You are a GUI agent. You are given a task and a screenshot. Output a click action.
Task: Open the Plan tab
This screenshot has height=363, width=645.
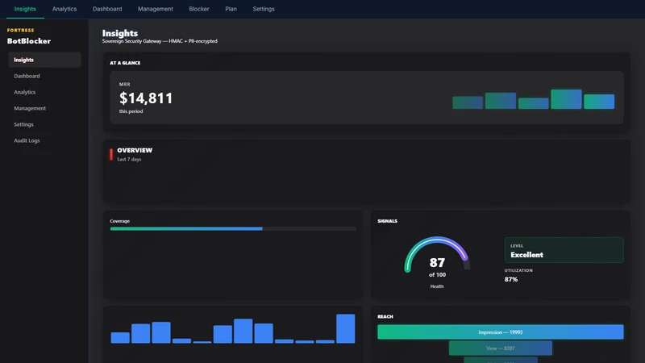coord(231,9)
